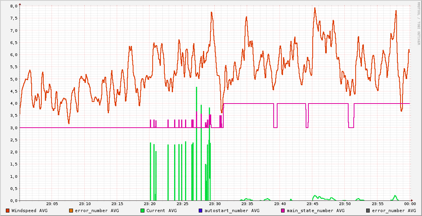
Task: Click the green Current legend swatch
Action: coord(142,211)
